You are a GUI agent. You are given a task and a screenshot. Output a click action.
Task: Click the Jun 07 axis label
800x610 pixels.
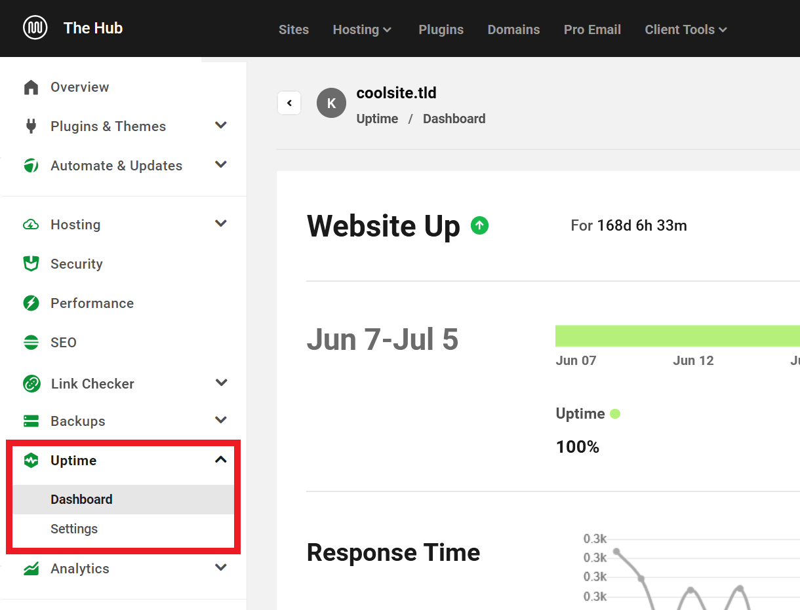[x=576, y=360]
